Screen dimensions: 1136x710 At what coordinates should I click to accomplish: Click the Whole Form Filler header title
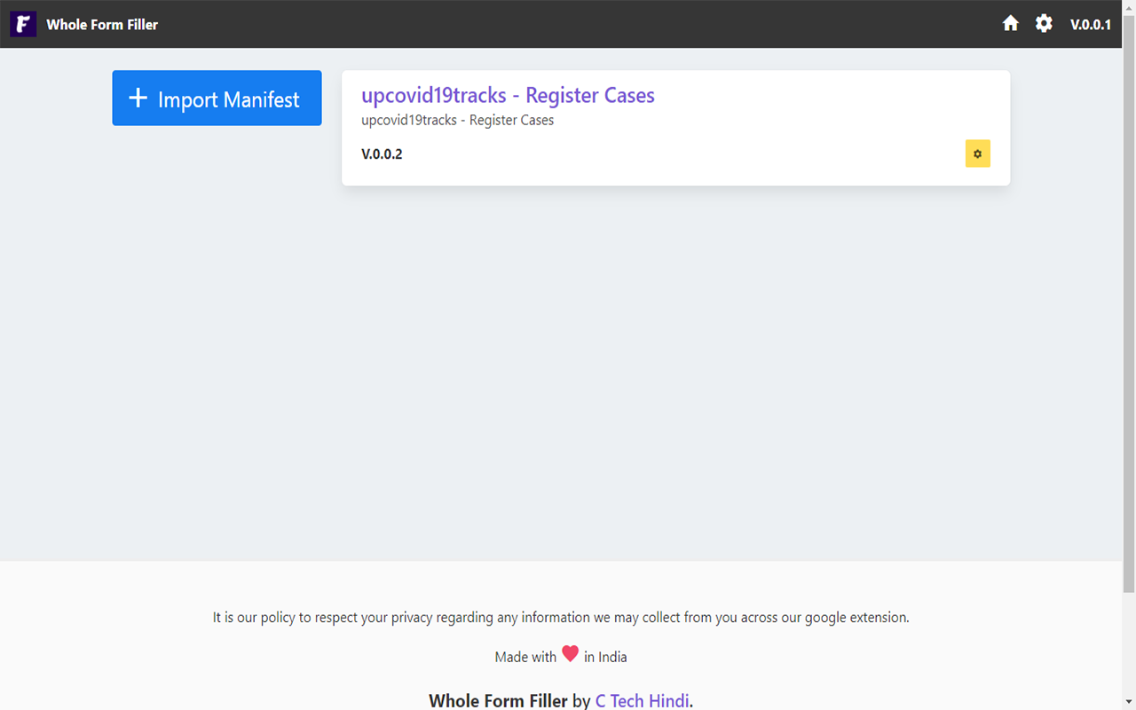pyautogui.click(x=102, y=24)
